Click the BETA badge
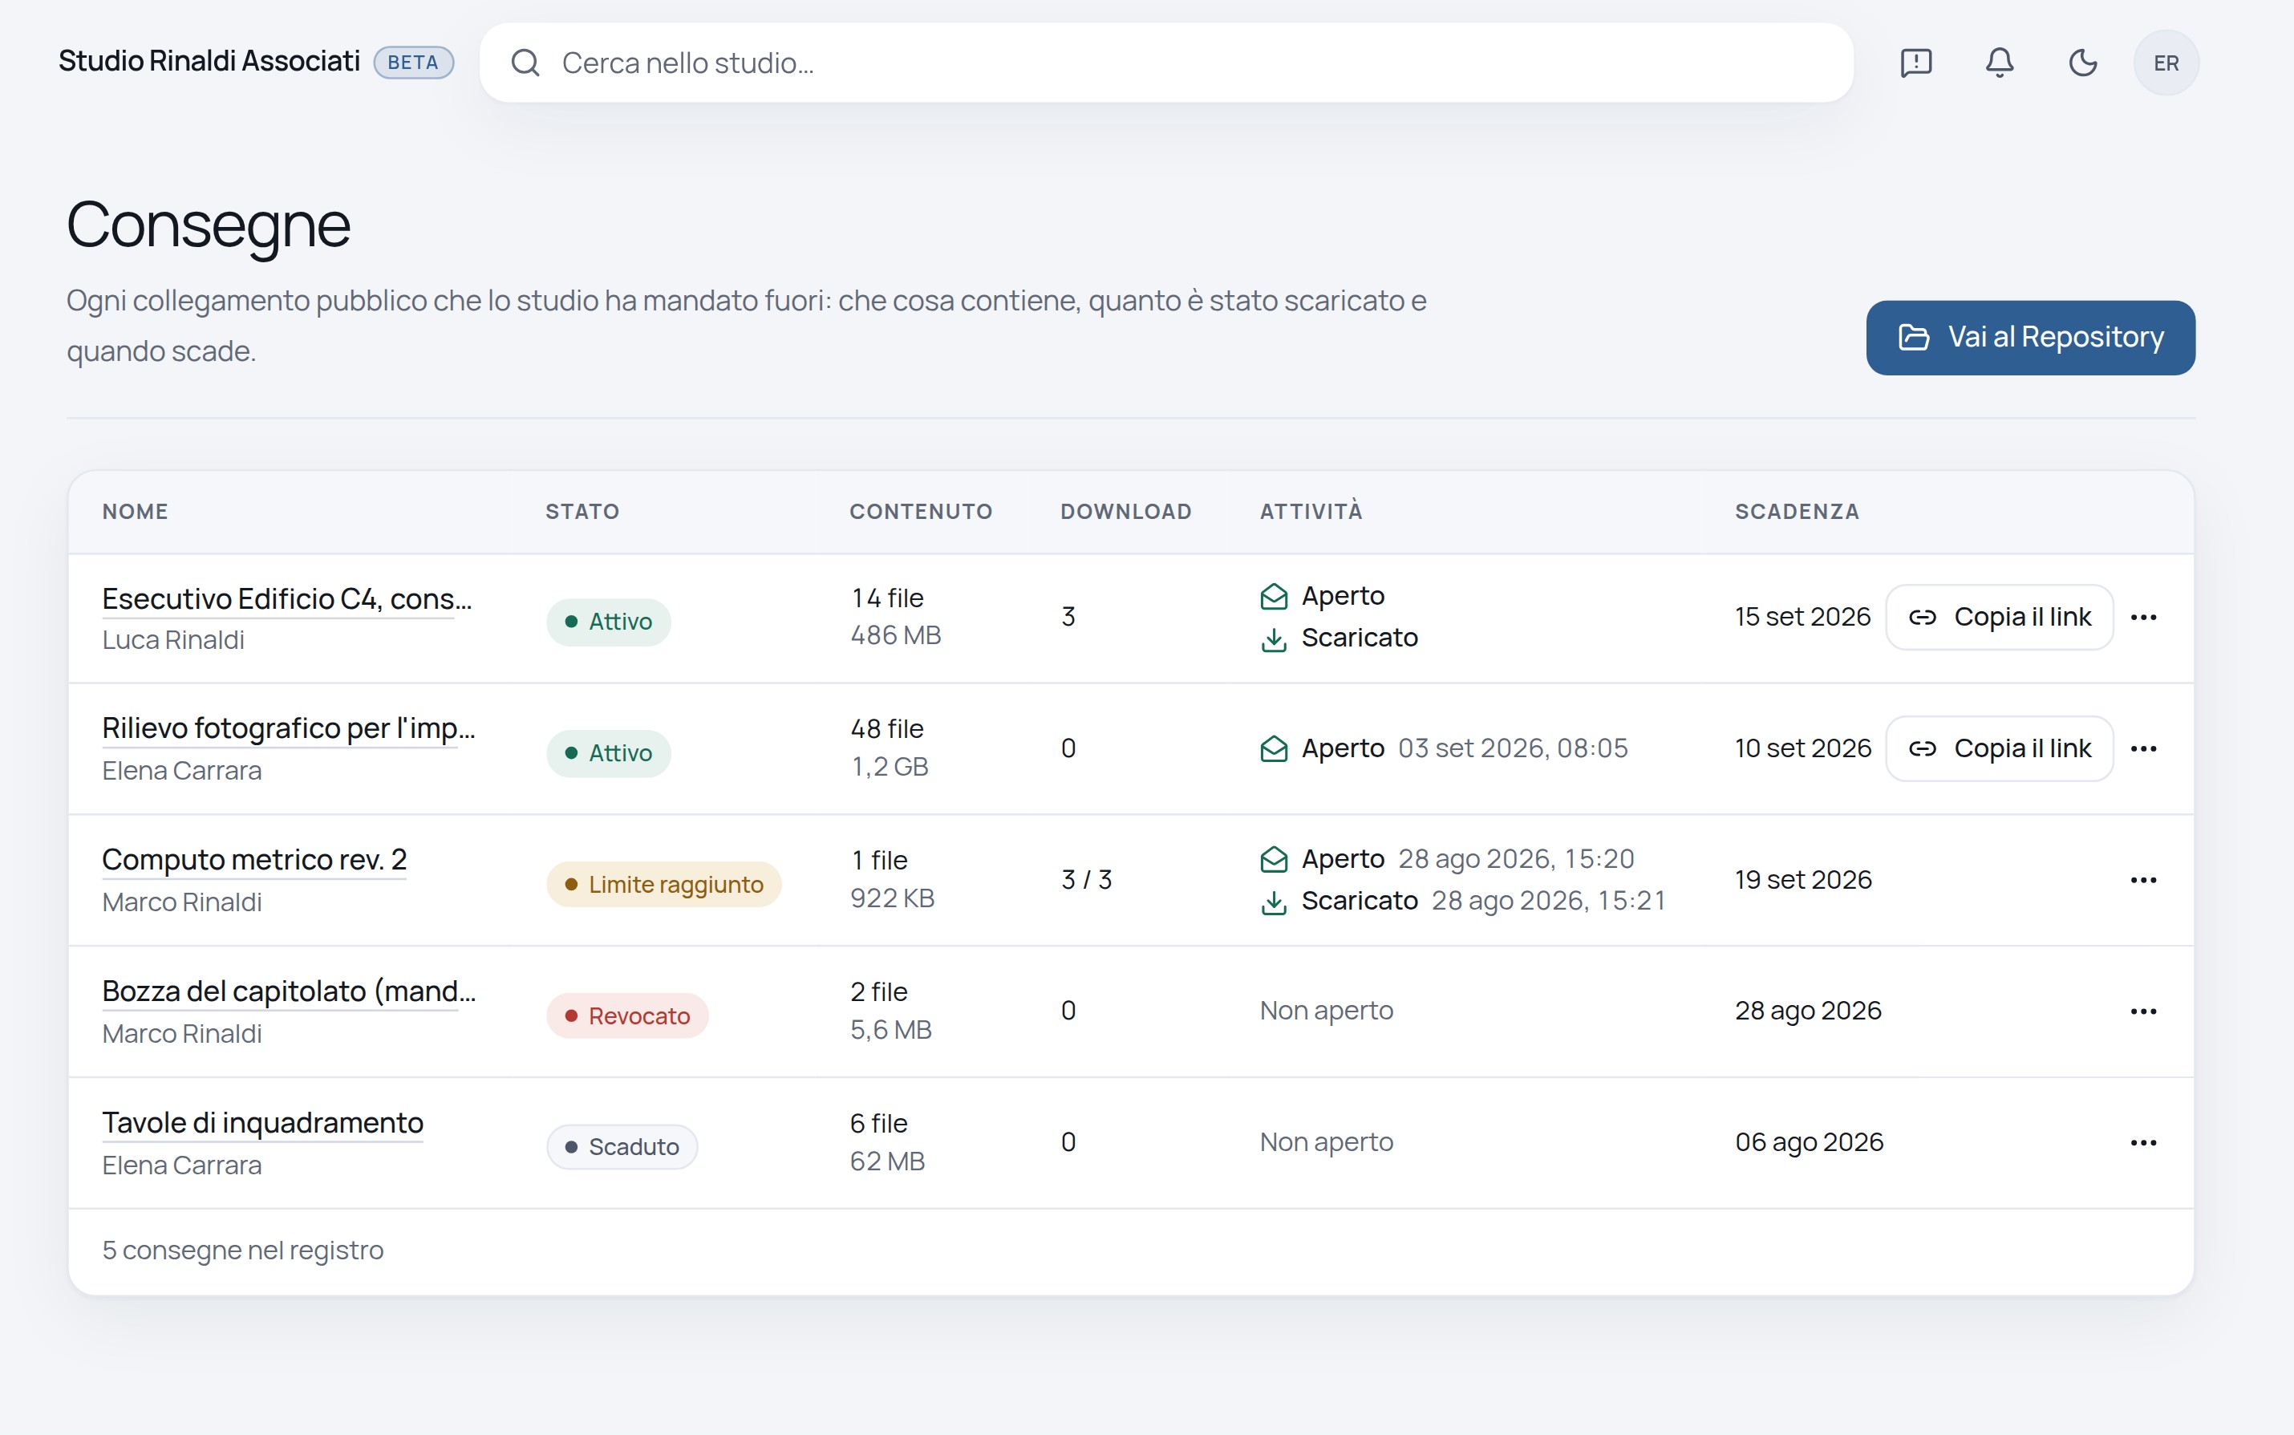Image resolution: width=2294 pixels, height=1435 pixels. 413,63
